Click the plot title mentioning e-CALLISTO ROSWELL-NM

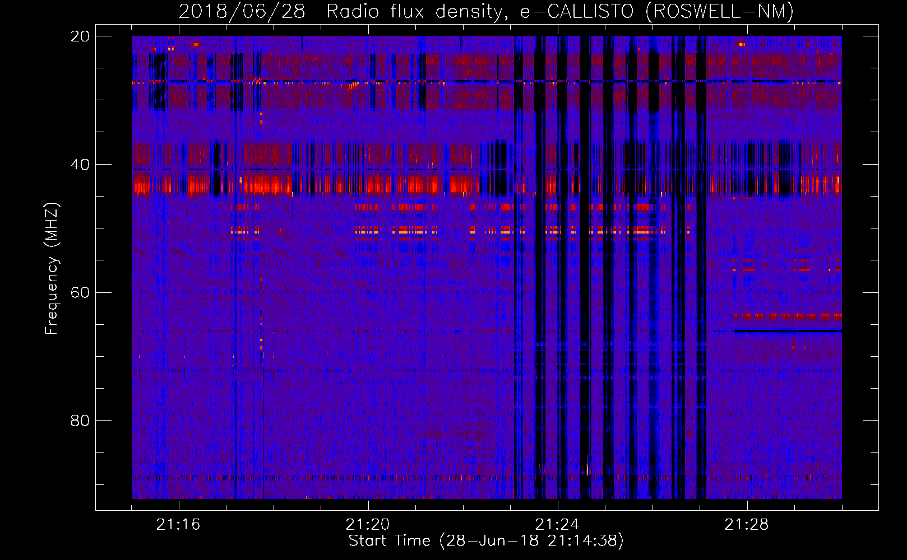coord(486,12)
